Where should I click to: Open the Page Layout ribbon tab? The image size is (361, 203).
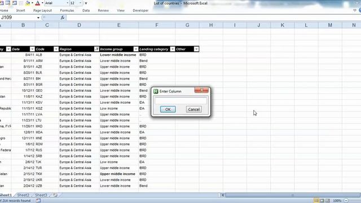(x=42, y=10)
